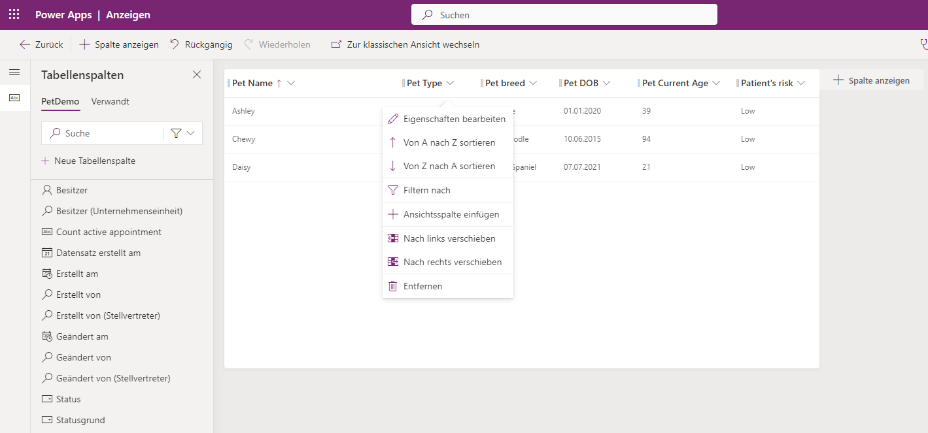928x433 pixels.
Task: Select the Abc table columns sidebar icon
Action: tap(14, 97)
